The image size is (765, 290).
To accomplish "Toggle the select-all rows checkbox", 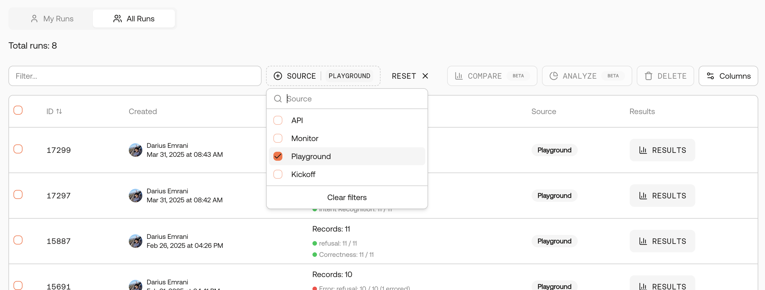I will coord(18,110).
